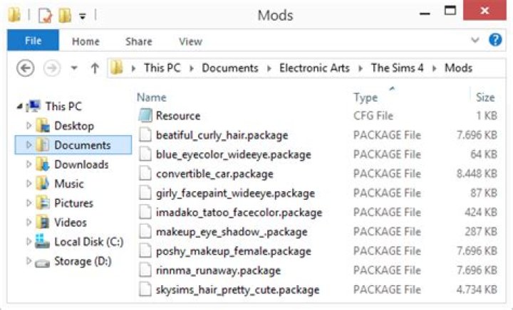
Task: Click the Up one level arrow
Action: pos(94,68)
